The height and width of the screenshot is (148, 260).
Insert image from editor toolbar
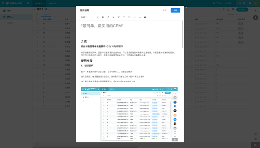click(x=145, y=17)
